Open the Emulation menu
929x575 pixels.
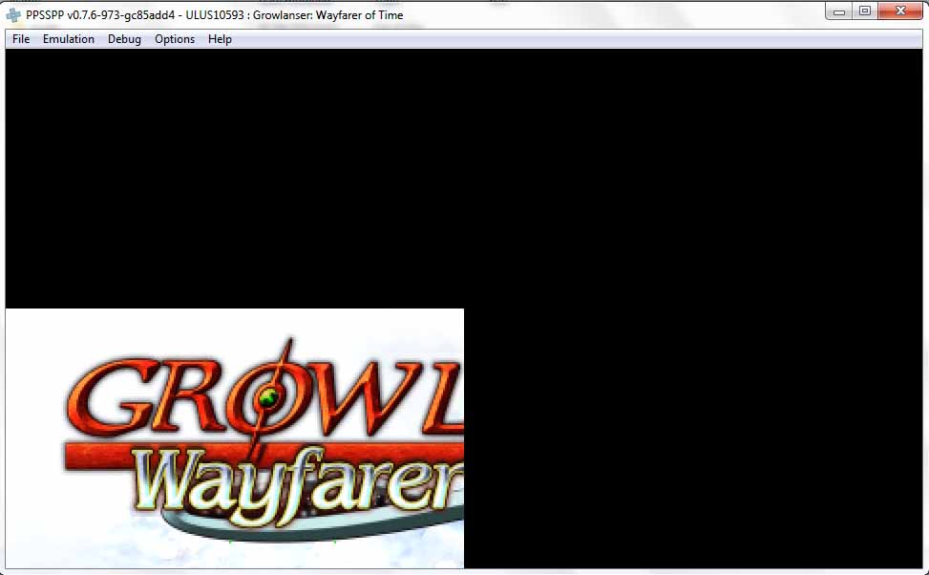[69, 39]
